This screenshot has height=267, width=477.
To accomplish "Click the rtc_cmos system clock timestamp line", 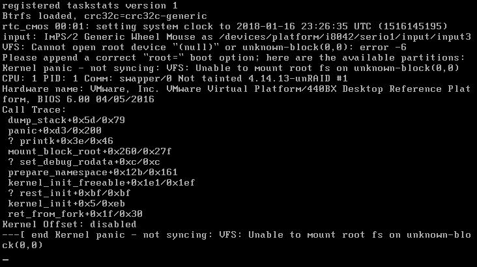I will click(x=225, y=26).
